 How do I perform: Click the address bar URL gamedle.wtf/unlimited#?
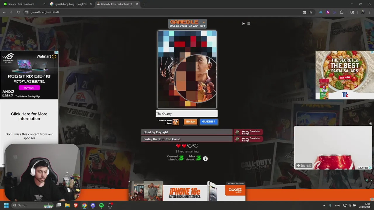[x=45, y=12]
